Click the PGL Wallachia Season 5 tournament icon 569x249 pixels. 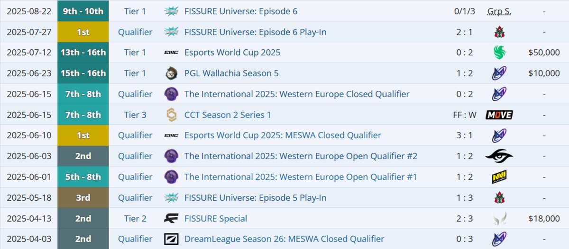(171, 73)
